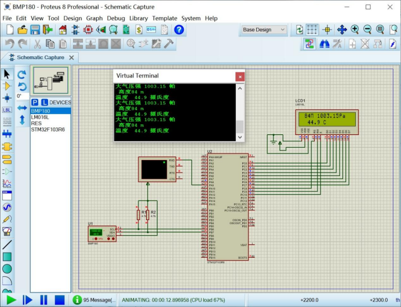The width and height of the screenshot is (401, 307).
Task: Select the Junction dot mode tool
Action: (7, 98)
